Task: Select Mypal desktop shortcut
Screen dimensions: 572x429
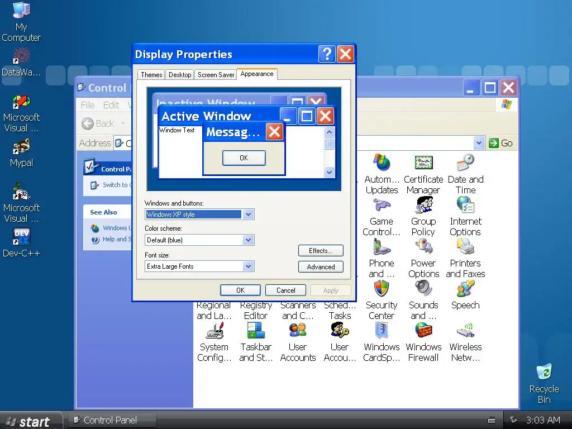Action: 21,153
